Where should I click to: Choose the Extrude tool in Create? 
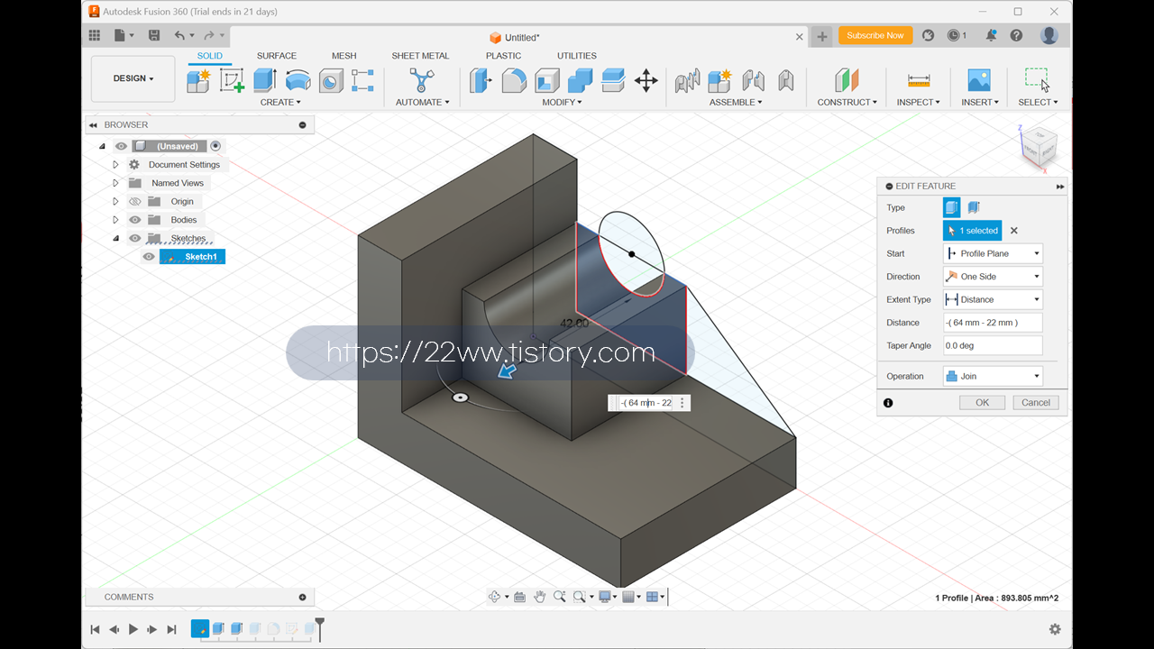(x=264, y=80)
